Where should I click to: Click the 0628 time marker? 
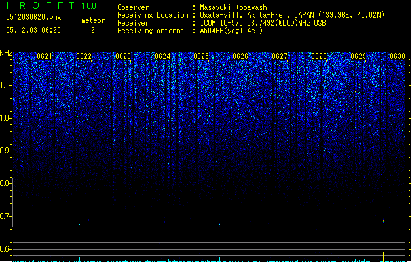pyautogui.click(x=319, y=56)
